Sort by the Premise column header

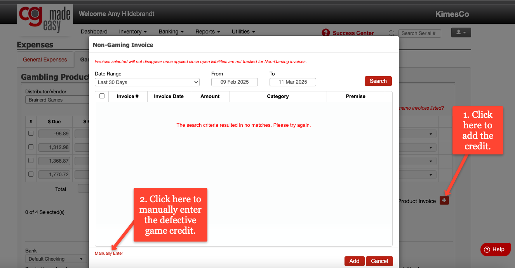(x=356, y=96)
